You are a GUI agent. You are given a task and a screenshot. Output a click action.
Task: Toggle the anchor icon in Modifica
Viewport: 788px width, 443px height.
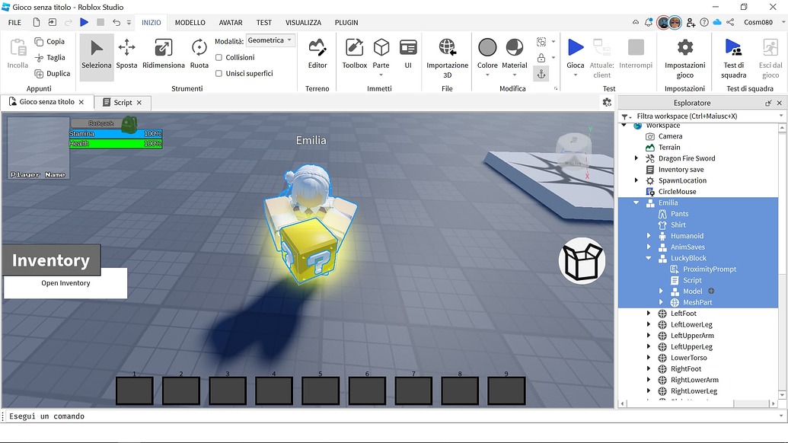pos(541,74)
